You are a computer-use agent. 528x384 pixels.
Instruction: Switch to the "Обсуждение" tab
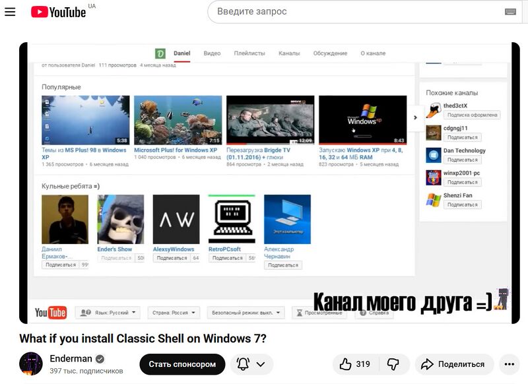tap(330, 53)
